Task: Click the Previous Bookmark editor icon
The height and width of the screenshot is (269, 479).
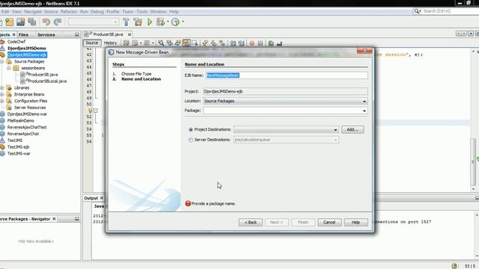Action: (x=205, y=43)
